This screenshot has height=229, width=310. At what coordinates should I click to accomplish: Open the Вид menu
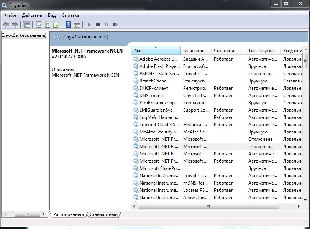pos(52,15)
